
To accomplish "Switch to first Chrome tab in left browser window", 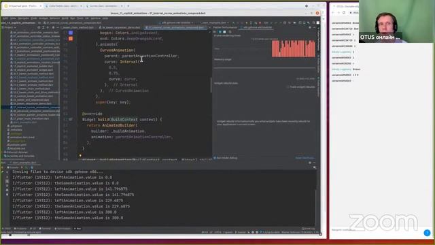I will 22,6.
